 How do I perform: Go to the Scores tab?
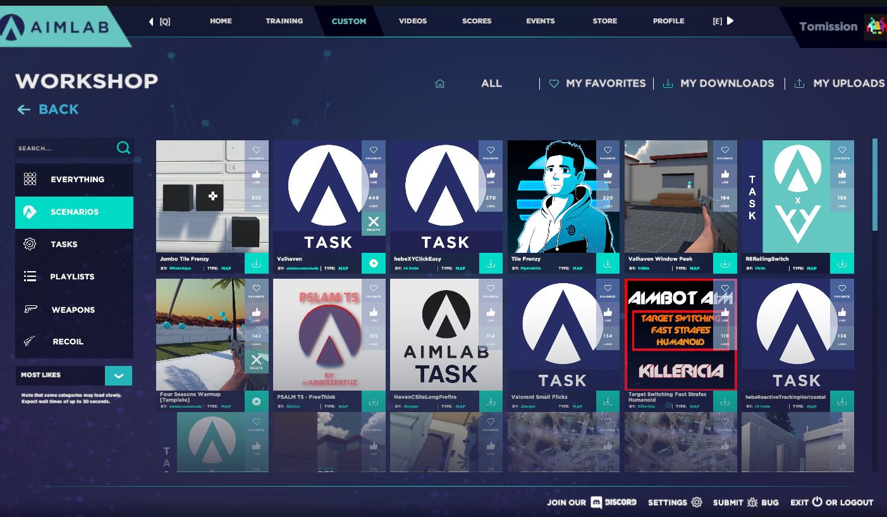tap(477, 21)
